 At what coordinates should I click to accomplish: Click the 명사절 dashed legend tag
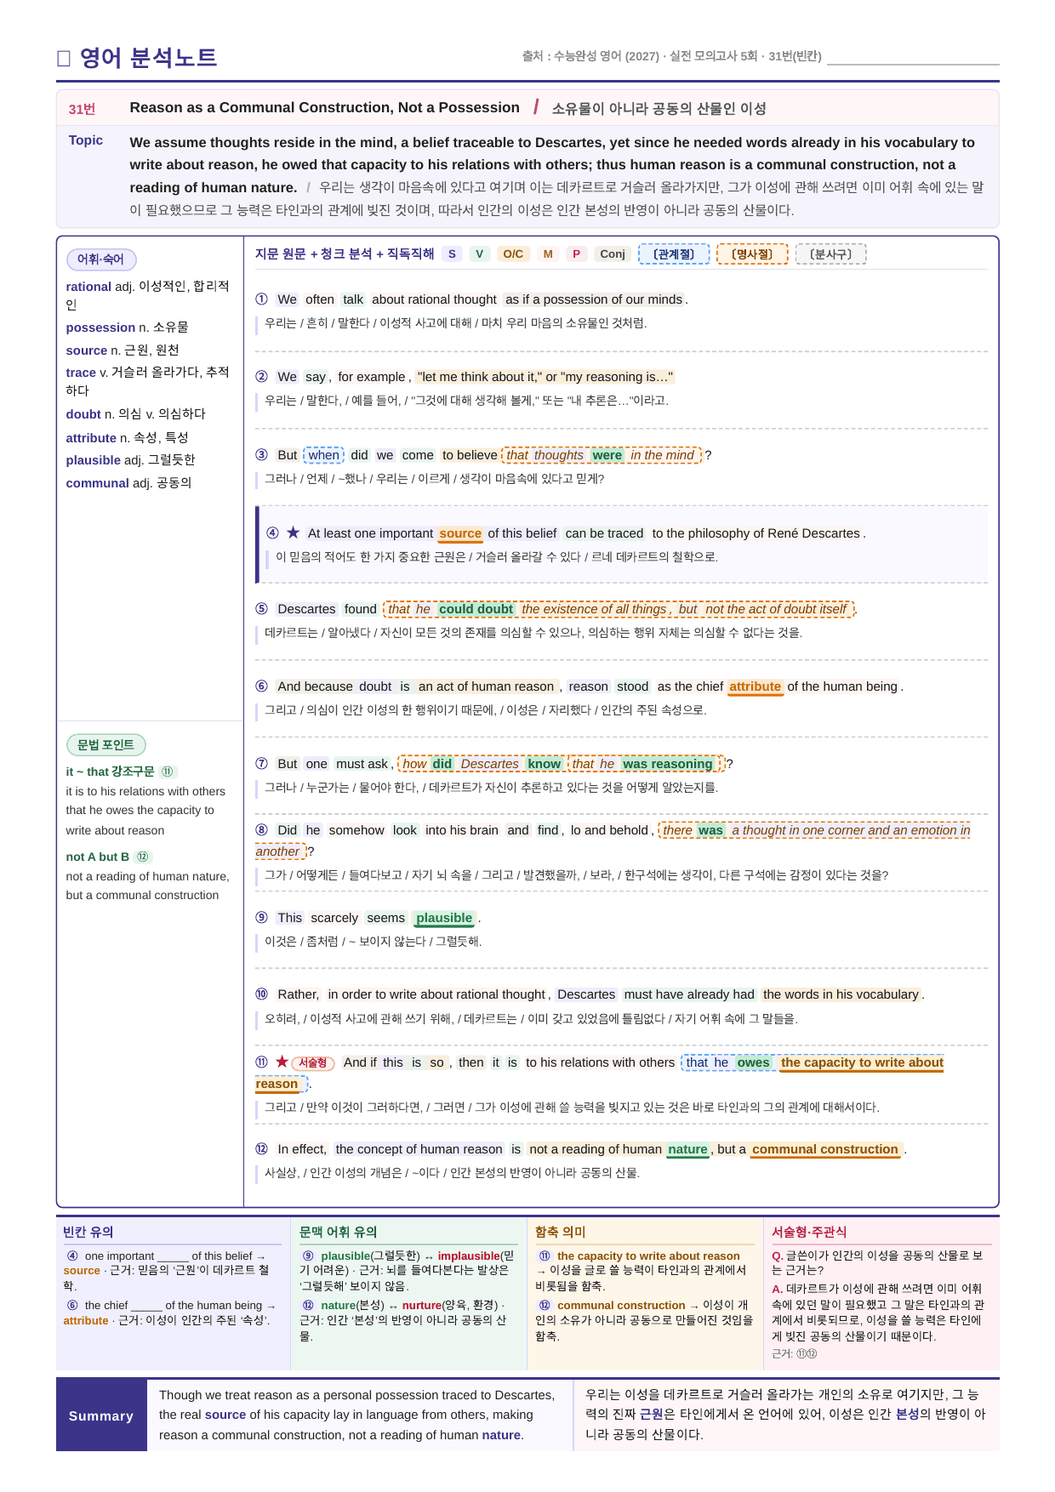click(x=752, y=253)
